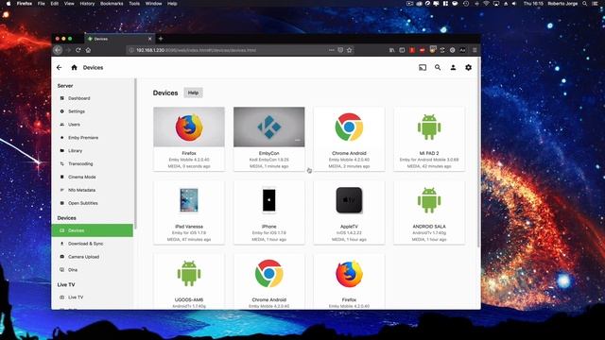The width and height of the screenshot is (605, 340).
Task: Open the Firefox hamburger menu
Action: point(475,50)
